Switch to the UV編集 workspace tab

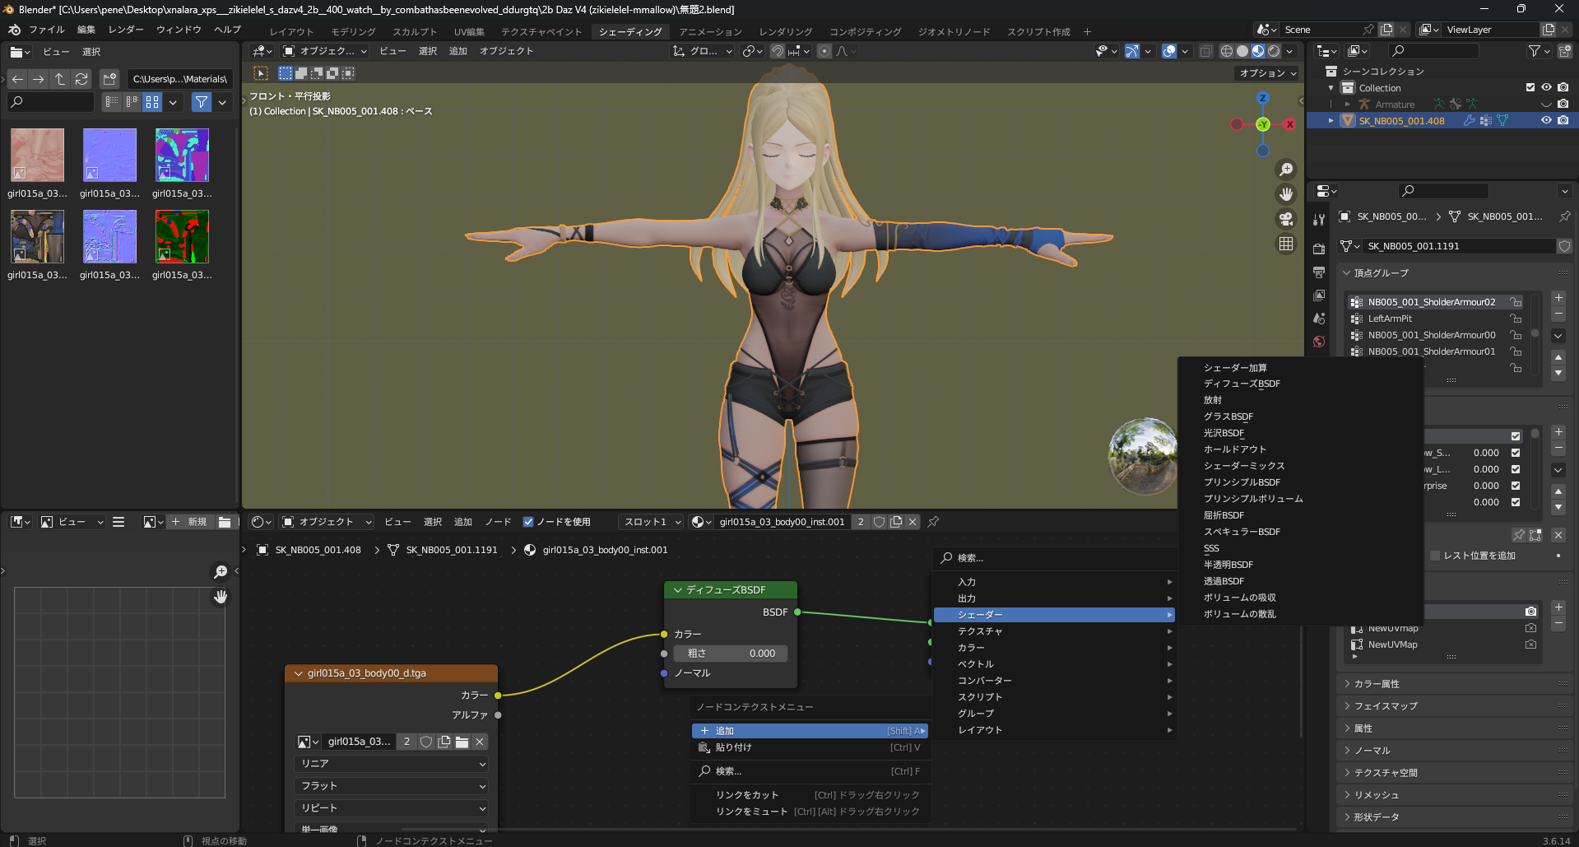point(469,31)
